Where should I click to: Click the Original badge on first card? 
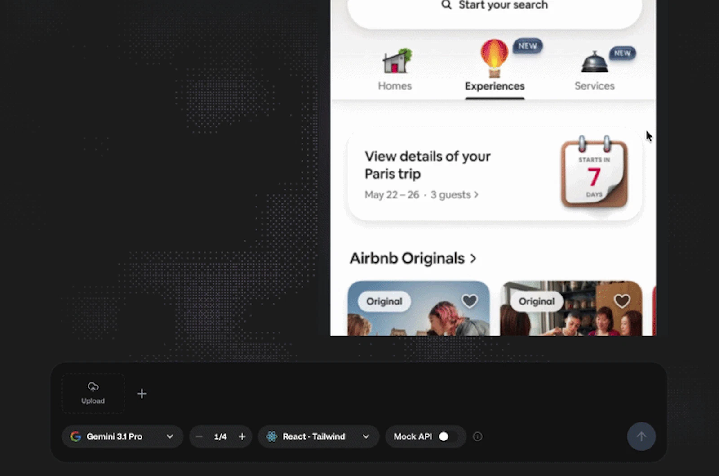[x=384, y=301]
